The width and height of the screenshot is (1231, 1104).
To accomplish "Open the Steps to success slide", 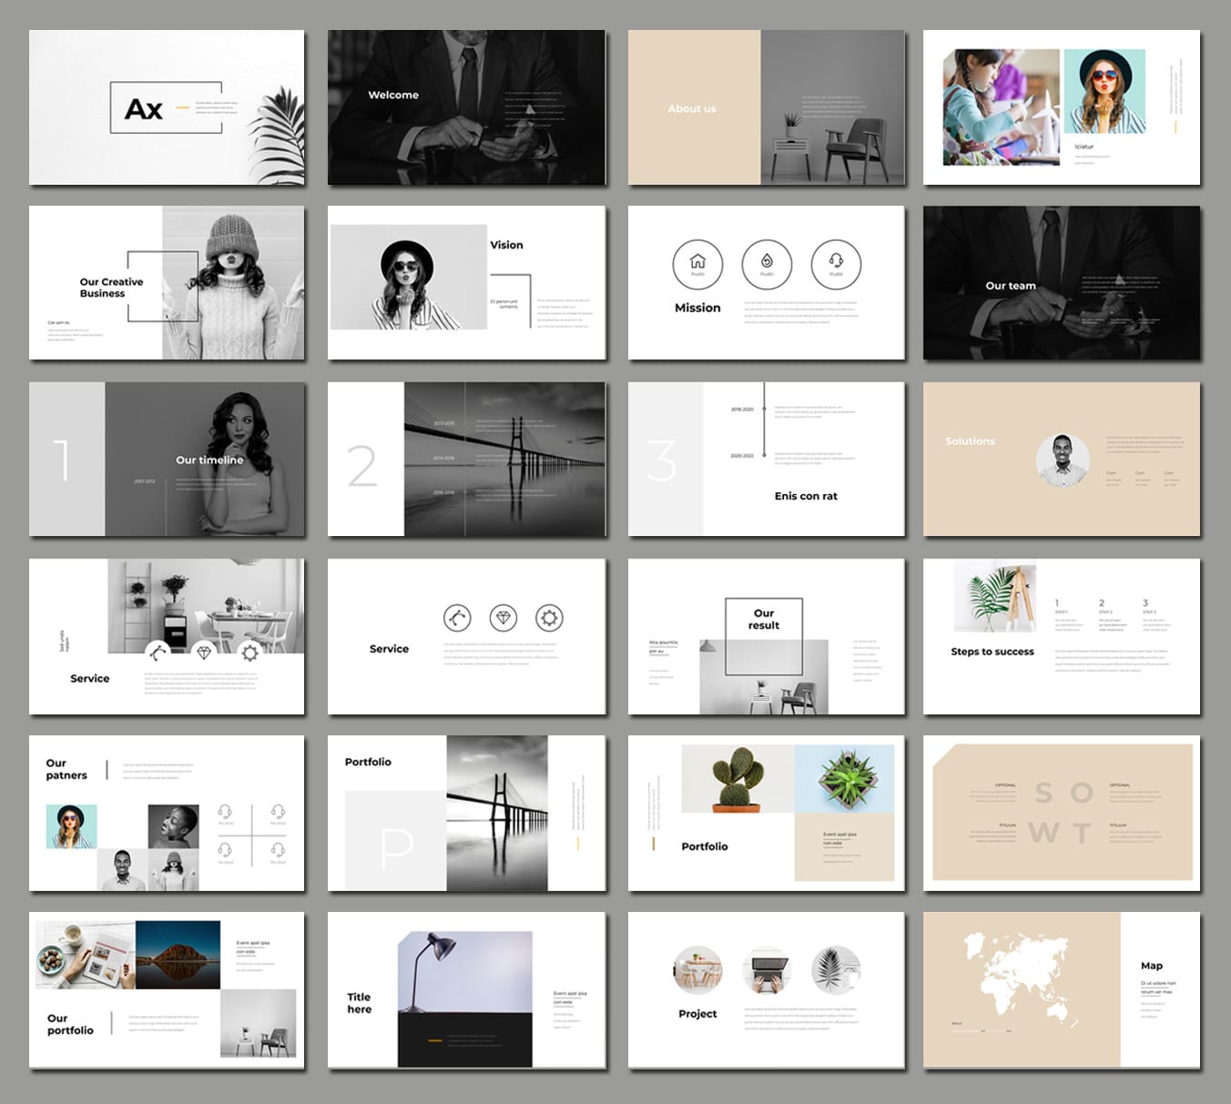I will tap(1062, 636).
